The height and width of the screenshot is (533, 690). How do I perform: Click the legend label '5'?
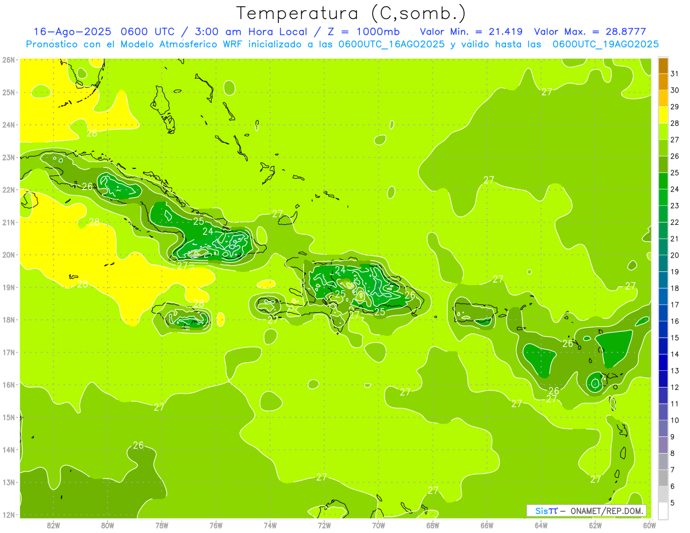coord(673,503)
